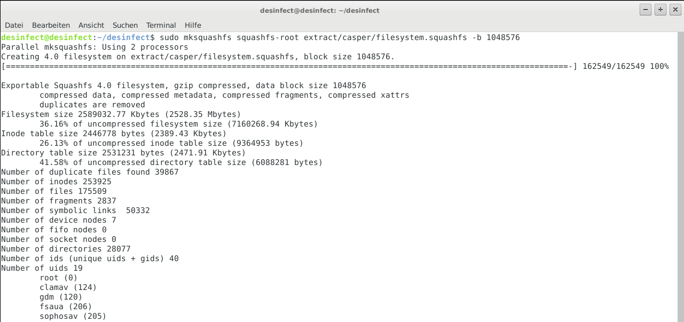
Task: Click the desinfect@desinfect prompt text
Action: pos(47,37)
